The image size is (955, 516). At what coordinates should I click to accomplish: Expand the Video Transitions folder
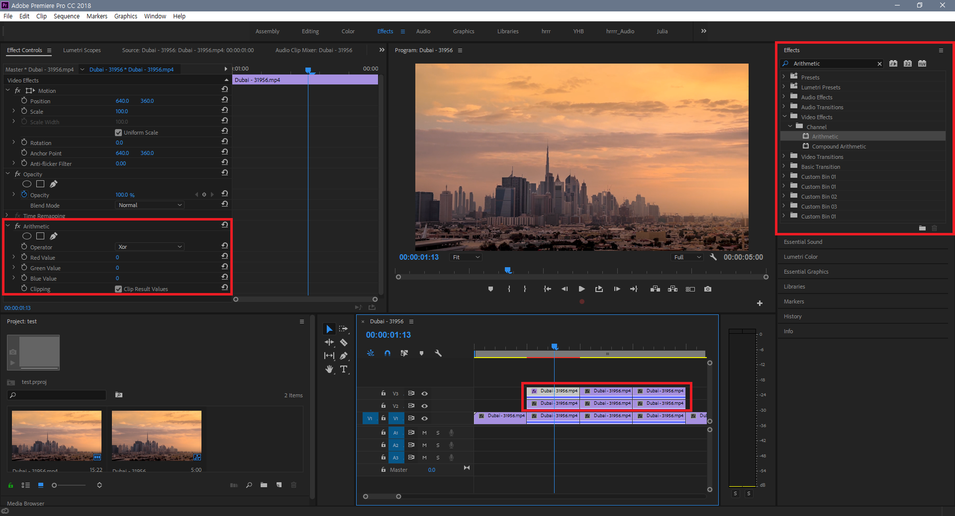click(784, 156)
